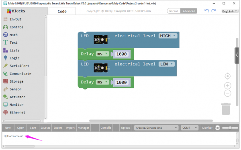The image size is (241, 150).
Task: Click the undo arrow icon
Action: 206,11
